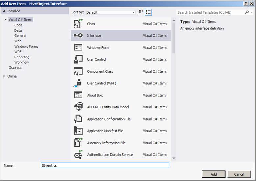This screenshot has height=181, width=256.
Task: Switch to small icons grid view
Action: click(x=141, y=12)
